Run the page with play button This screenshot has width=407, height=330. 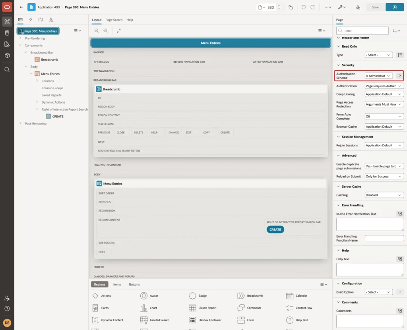point(395,7)
